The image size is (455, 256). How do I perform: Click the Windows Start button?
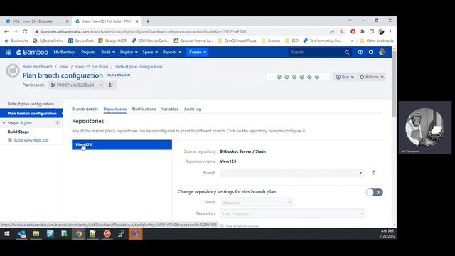pos(7,234)
